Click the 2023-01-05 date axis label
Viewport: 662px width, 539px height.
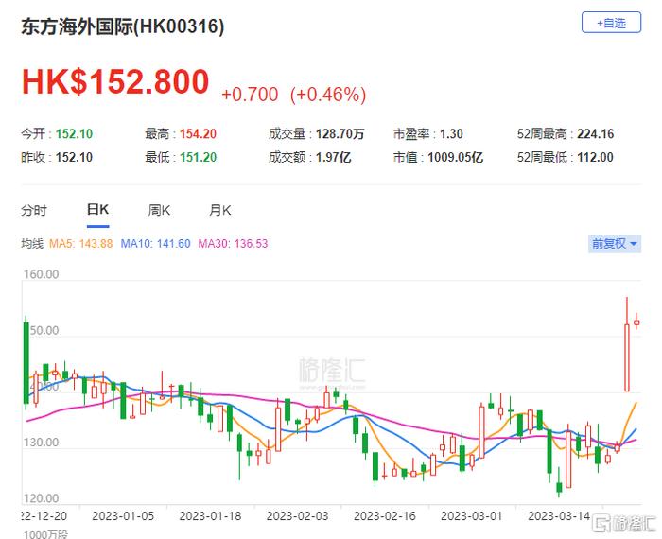point(123,515)
